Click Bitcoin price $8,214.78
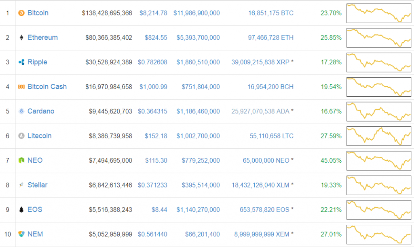 point(153,13)
